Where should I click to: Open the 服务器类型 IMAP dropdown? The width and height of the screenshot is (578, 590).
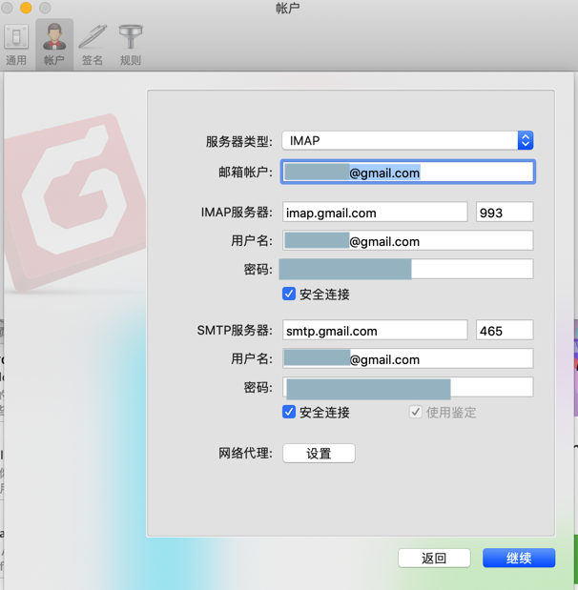click(407, 140)
